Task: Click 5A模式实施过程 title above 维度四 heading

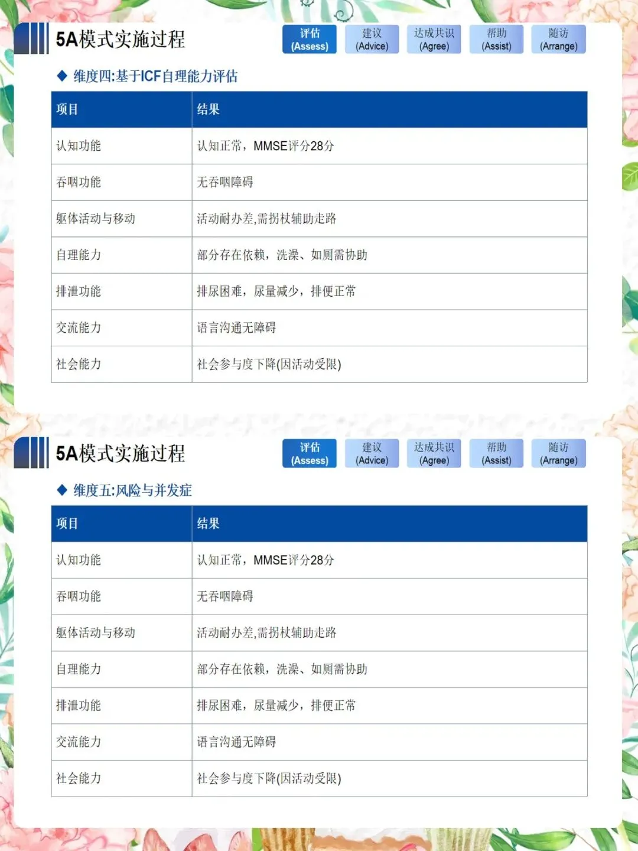Action: pyautogui.click(x=121, y=40)
